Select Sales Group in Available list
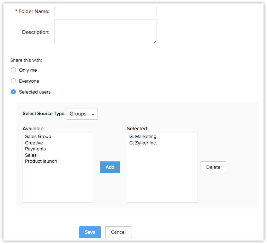267x244 pixels. (x=38, y=137)
